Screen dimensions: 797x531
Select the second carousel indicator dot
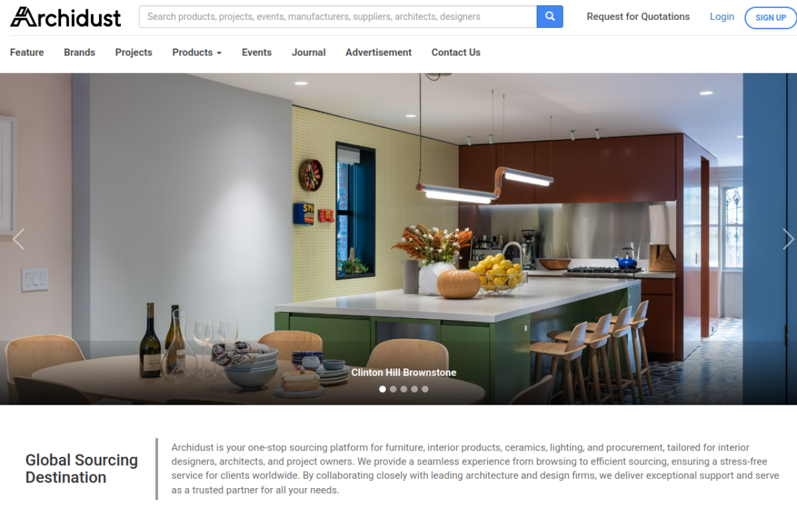393,389
